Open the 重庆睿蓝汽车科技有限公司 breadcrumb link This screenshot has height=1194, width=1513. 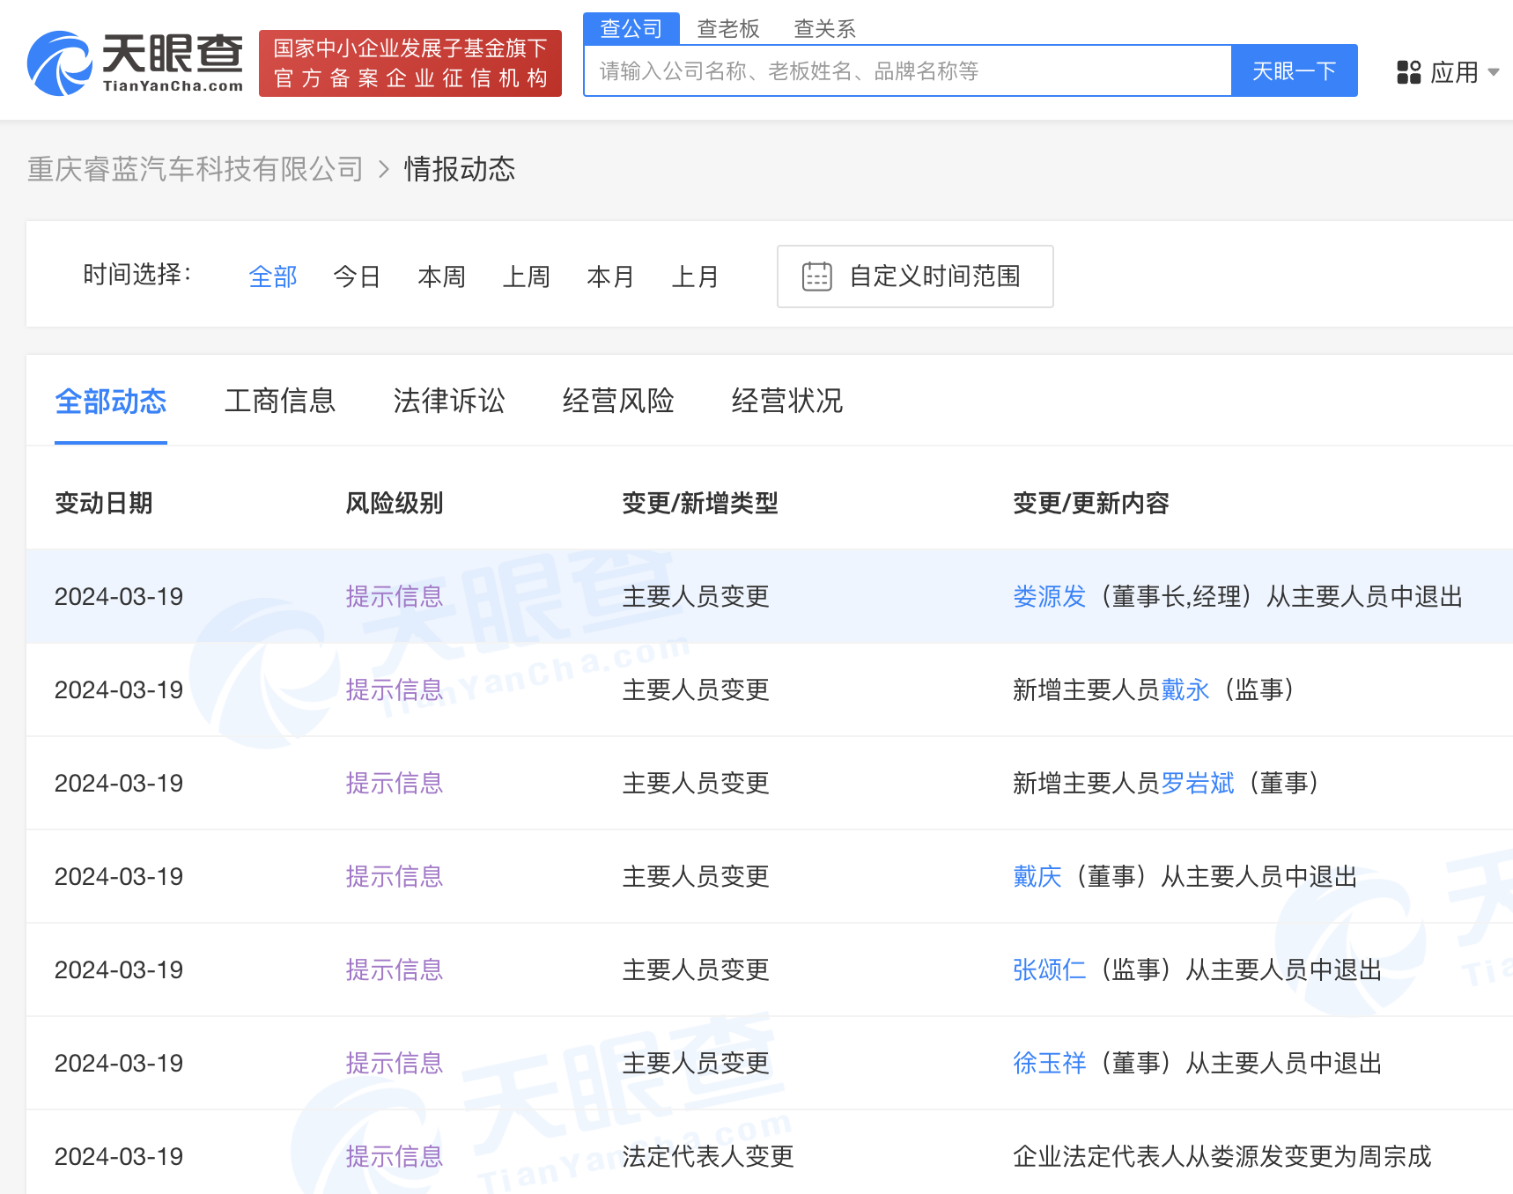(196, 169)
